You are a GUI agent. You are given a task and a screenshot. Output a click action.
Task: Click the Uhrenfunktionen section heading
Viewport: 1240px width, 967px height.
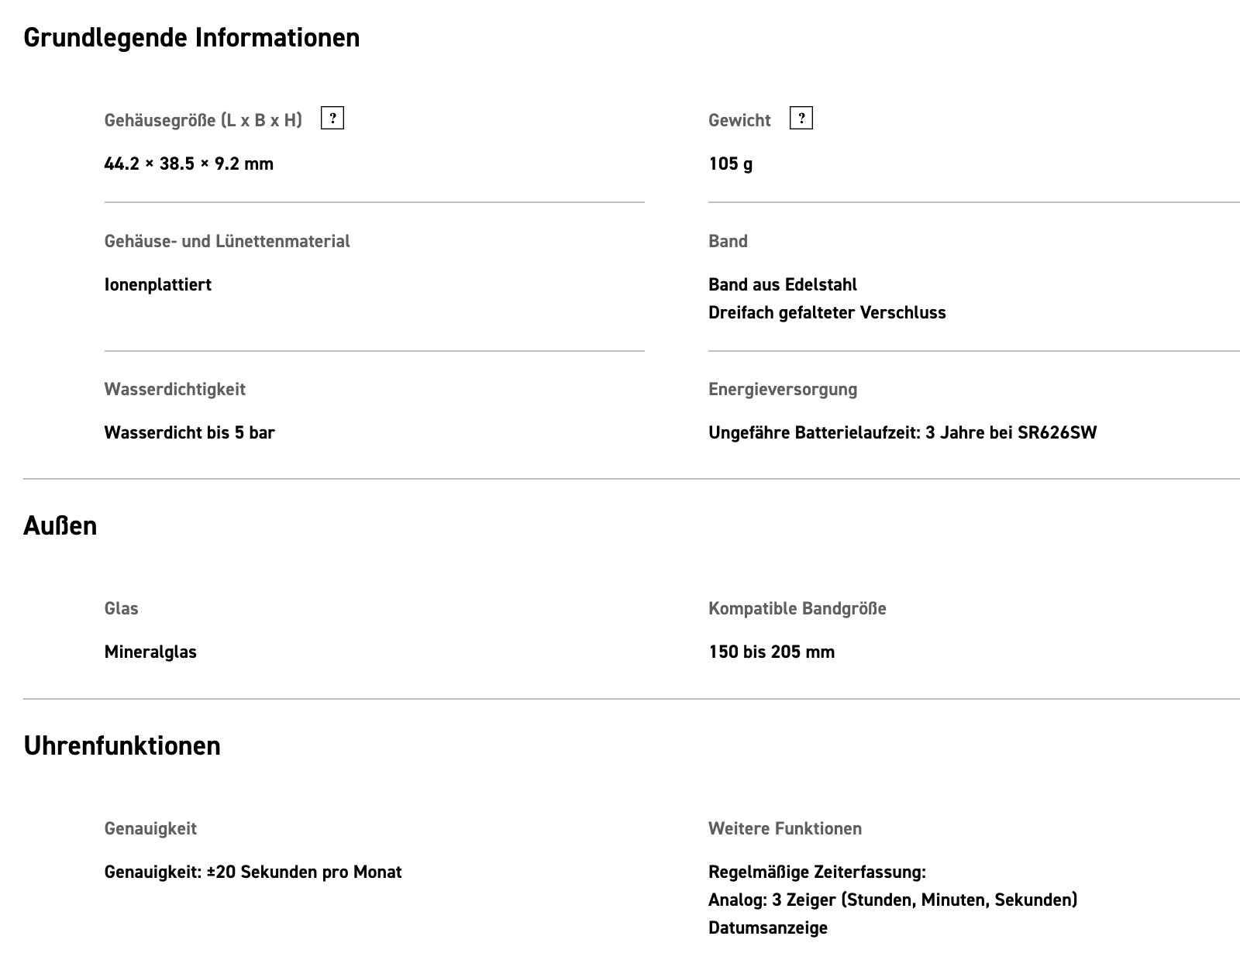point(122,746)
